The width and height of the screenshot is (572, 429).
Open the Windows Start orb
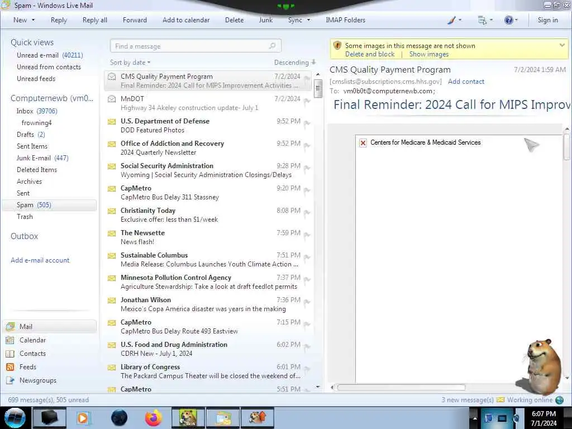[x=15, y=418]
